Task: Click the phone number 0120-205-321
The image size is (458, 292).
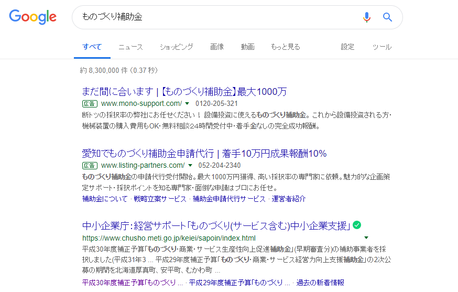Action: 216,103
